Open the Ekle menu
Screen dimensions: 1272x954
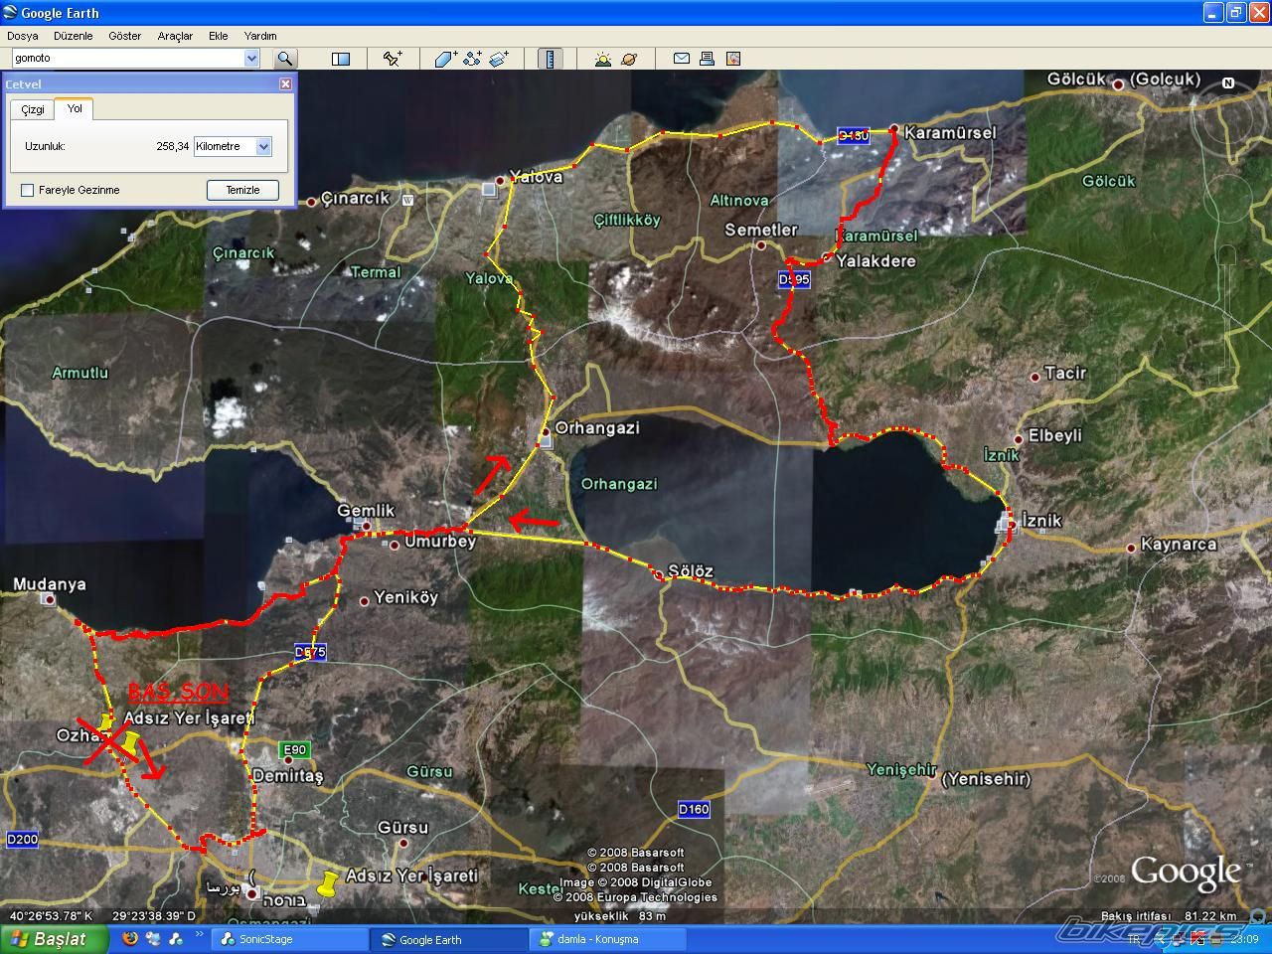tap(219, 36)
